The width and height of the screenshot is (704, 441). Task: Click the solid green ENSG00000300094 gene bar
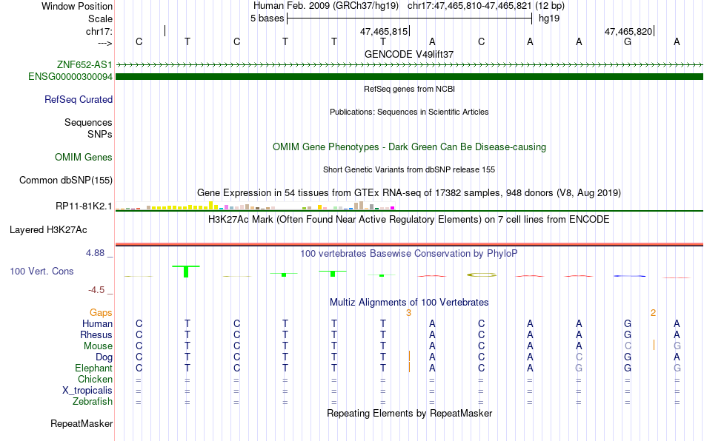click(x=410, y=77)
